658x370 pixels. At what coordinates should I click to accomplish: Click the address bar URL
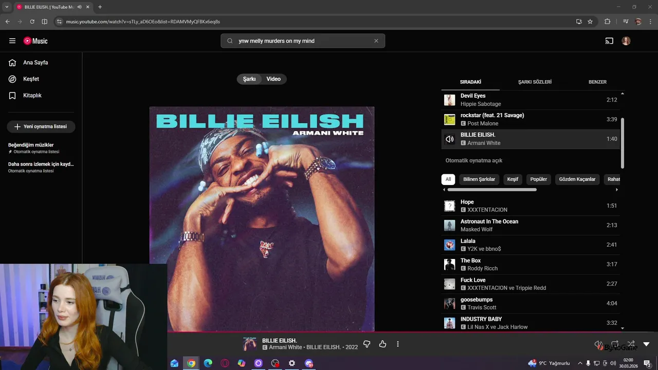click(x=143, y=22)
